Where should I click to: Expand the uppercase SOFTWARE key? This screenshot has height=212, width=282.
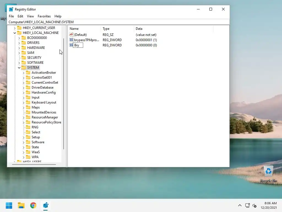pos(19,63)
